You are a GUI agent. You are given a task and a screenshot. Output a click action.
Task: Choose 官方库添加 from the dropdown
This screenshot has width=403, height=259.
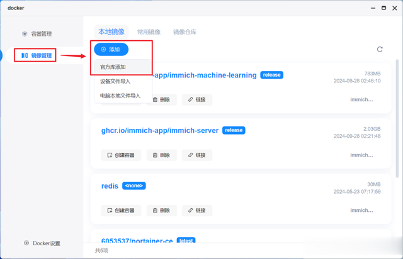123,67
